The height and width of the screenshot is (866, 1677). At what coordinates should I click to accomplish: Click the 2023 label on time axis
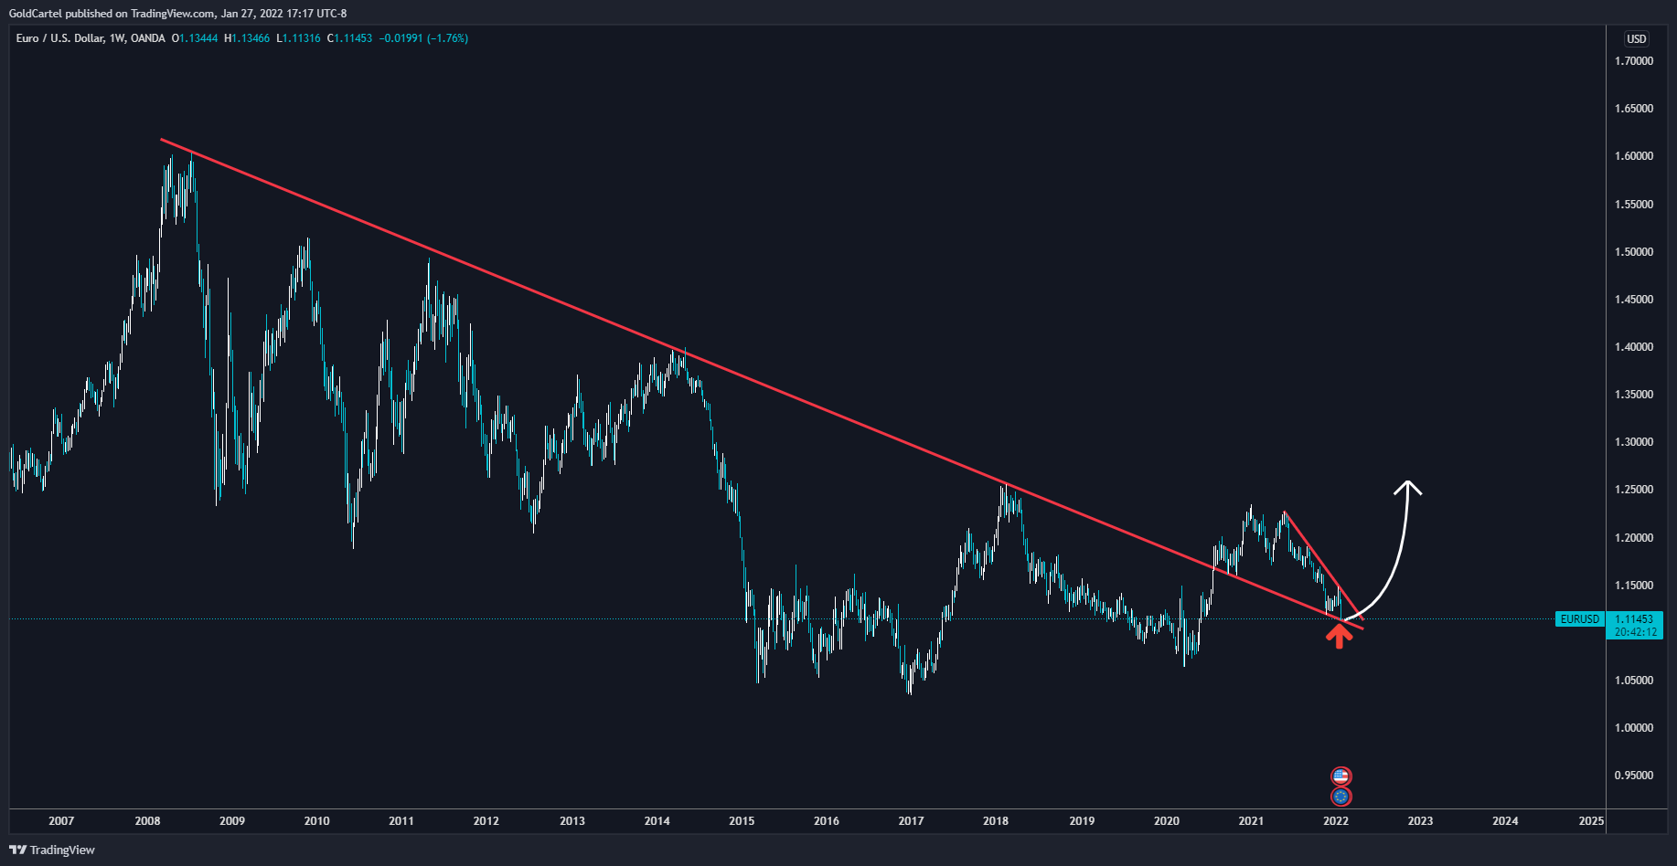point(1420,820)
